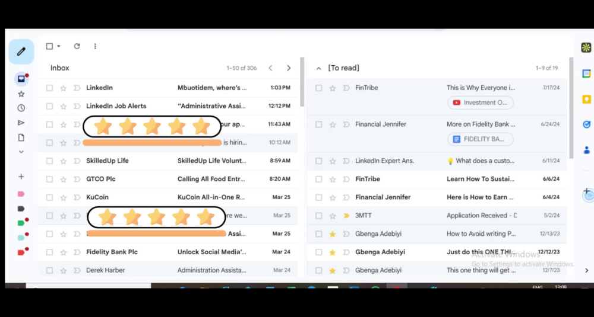Image resolution: width=594 pixels, height=317 pixels.
Task: Click the Refresh button in toolbar
Action: (77, 46)
